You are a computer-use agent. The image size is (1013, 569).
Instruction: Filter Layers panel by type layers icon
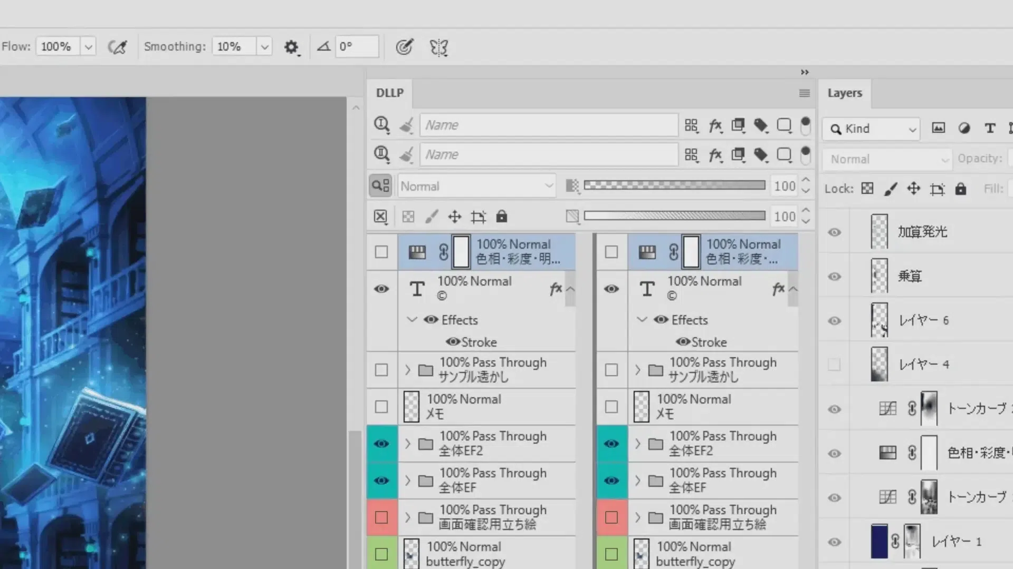pyautogui.click(x=990, y=128)
